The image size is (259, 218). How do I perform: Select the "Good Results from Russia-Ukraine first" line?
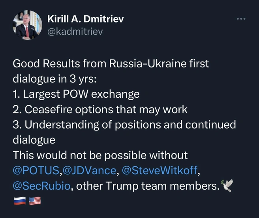[111, 63]
